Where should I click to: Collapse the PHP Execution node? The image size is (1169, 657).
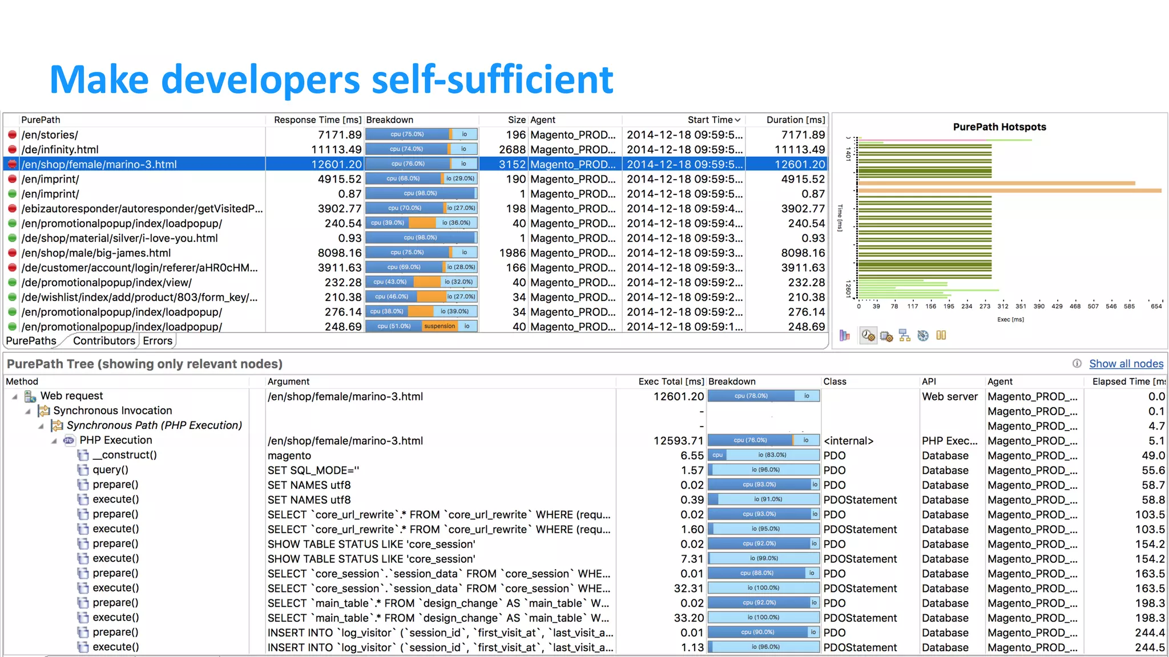(54, 441)
